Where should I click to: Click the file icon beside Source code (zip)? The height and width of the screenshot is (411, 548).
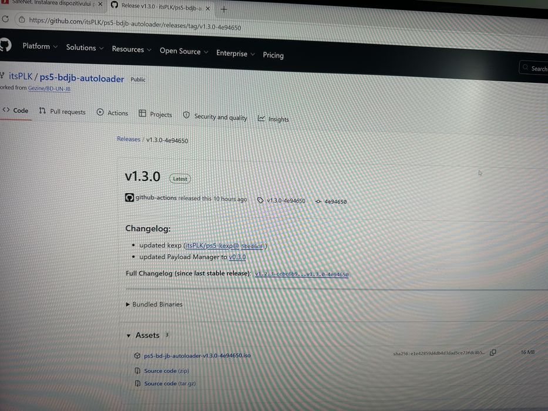coord(137,370)
